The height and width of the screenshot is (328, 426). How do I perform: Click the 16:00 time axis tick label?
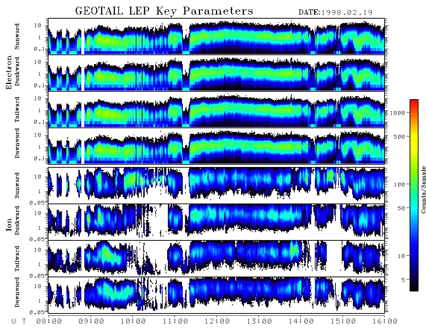tap(385, 321)
